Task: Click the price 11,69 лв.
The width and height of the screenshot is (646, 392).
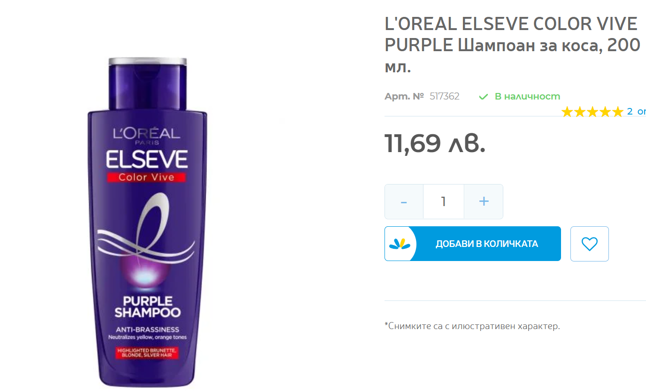Action: coord(435,143)
